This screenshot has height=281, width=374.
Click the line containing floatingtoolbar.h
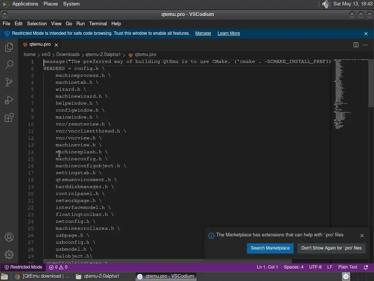85,214
